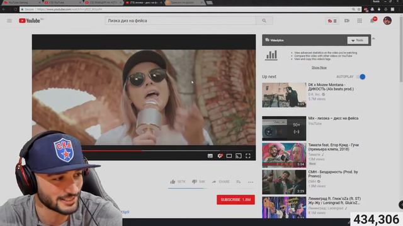Screen dimensions: 403x226
Task: Click the add to playlist icon
Action: point(239,181)
